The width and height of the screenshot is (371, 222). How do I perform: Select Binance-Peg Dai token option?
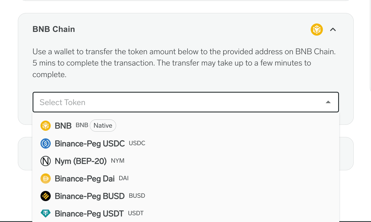click(85, 179)
